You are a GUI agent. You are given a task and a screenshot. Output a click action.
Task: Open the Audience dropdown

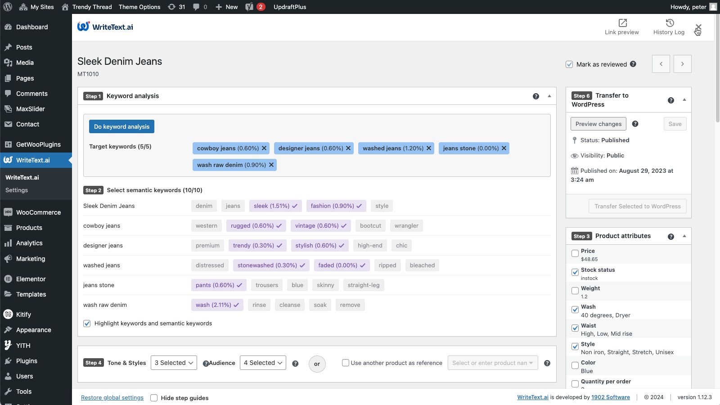263,363
